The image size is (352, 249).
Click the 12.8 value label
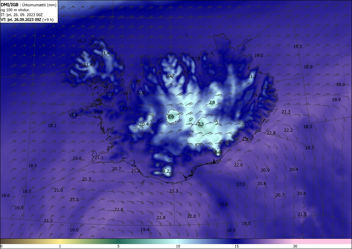[140, 92]
